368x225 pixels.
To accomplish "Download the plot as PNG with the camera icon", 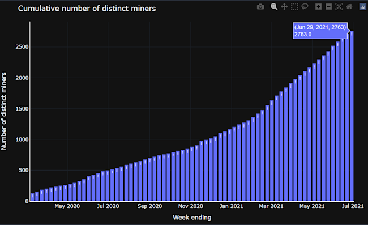I will click(260, 7).
